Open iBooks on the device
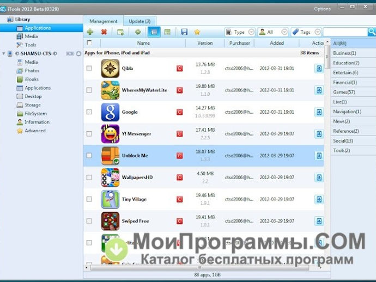Screen dimensions: 376x282 click(x=32, y=79)
